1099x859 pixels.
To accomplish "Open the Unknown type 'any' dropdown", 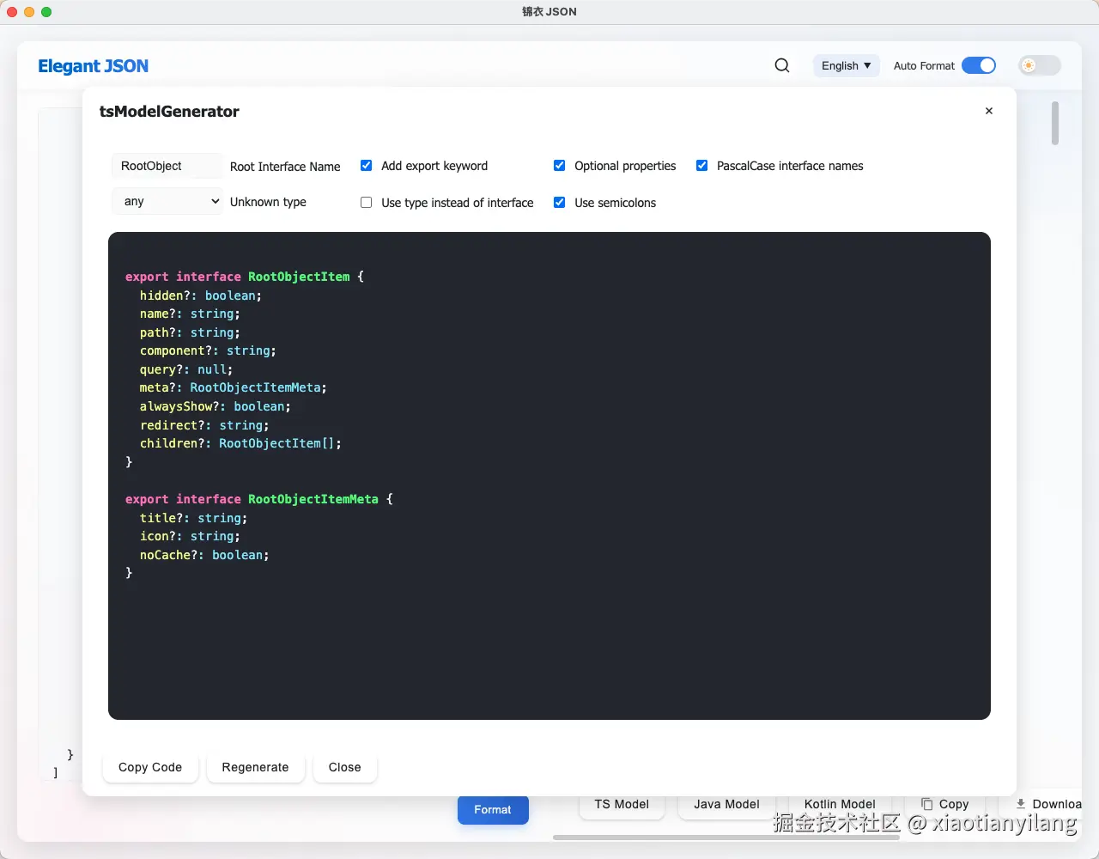I will [x=167, y=201].
